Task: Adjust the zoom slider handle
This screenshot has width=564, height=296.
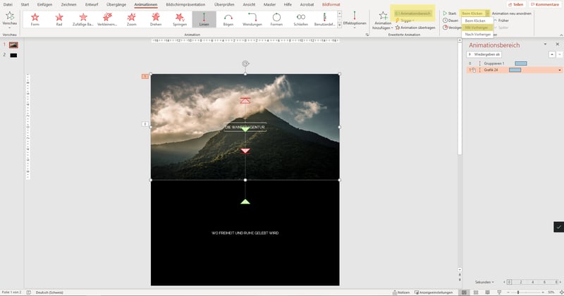Action: pyautogui.click(x=518, y=292)
